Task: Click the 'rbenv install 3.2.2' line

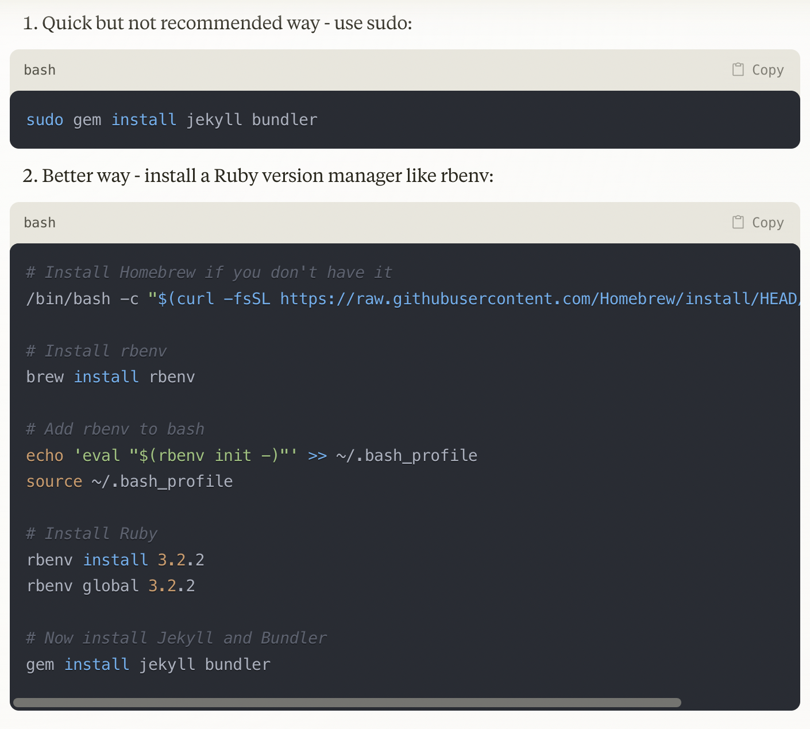Action: tap(115, 560)
